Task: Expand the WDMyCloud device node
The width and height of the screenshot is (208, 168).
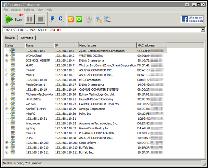Action: 7,56
